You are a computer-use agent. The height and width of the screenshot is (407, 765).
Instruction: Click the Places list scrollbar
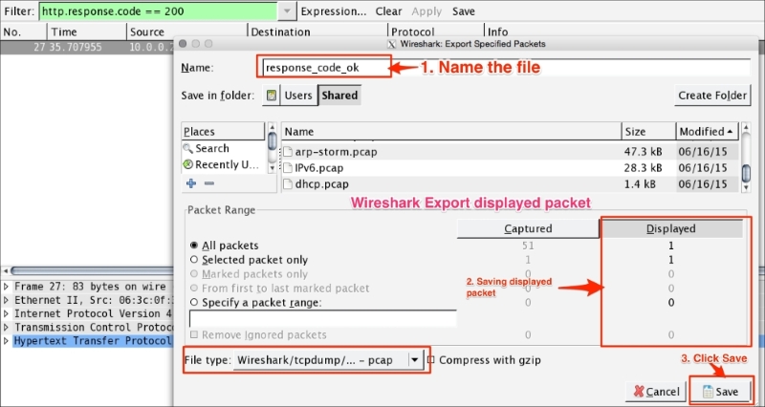coord(273,148)
